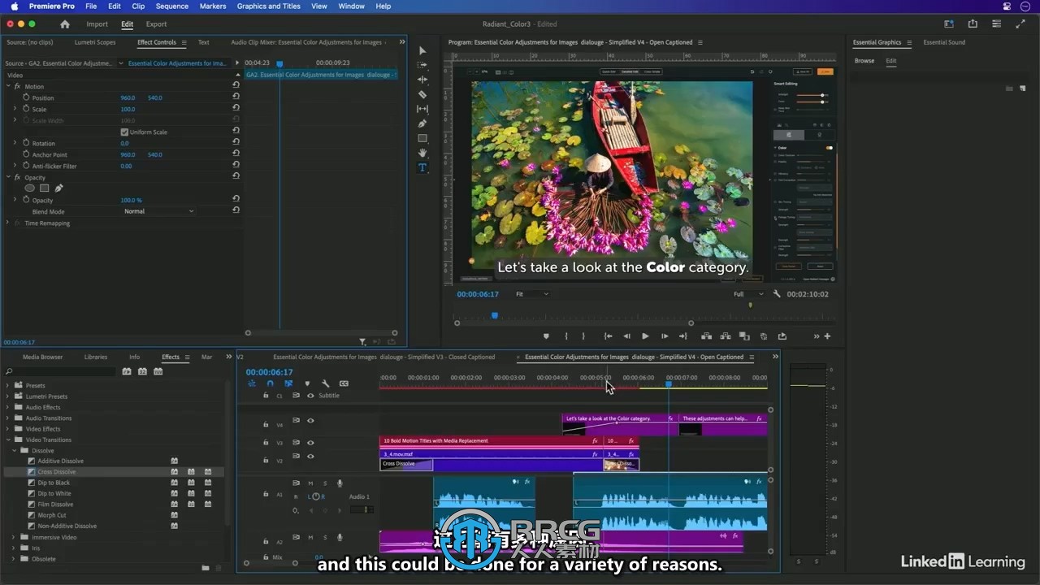Viewport: 1040px width, 585px height.
Task: Collapse the Dissolve folder
Action: click(14, 450)
